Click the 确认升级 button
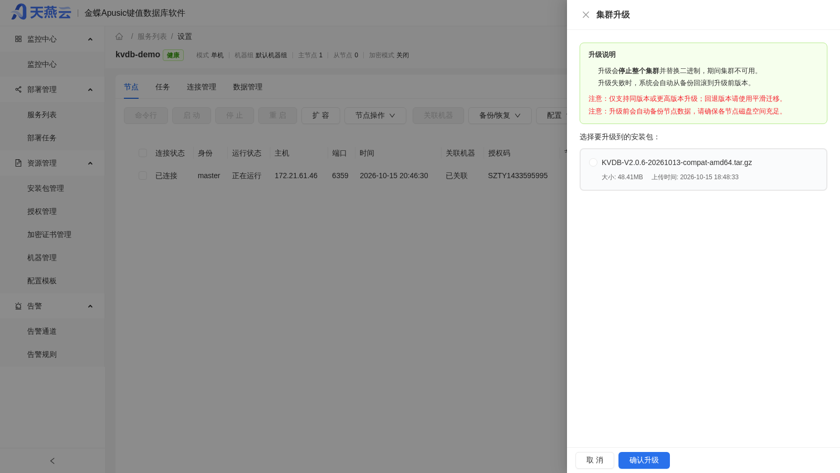This screenshot has height=473, width=840. pos(644,460)
